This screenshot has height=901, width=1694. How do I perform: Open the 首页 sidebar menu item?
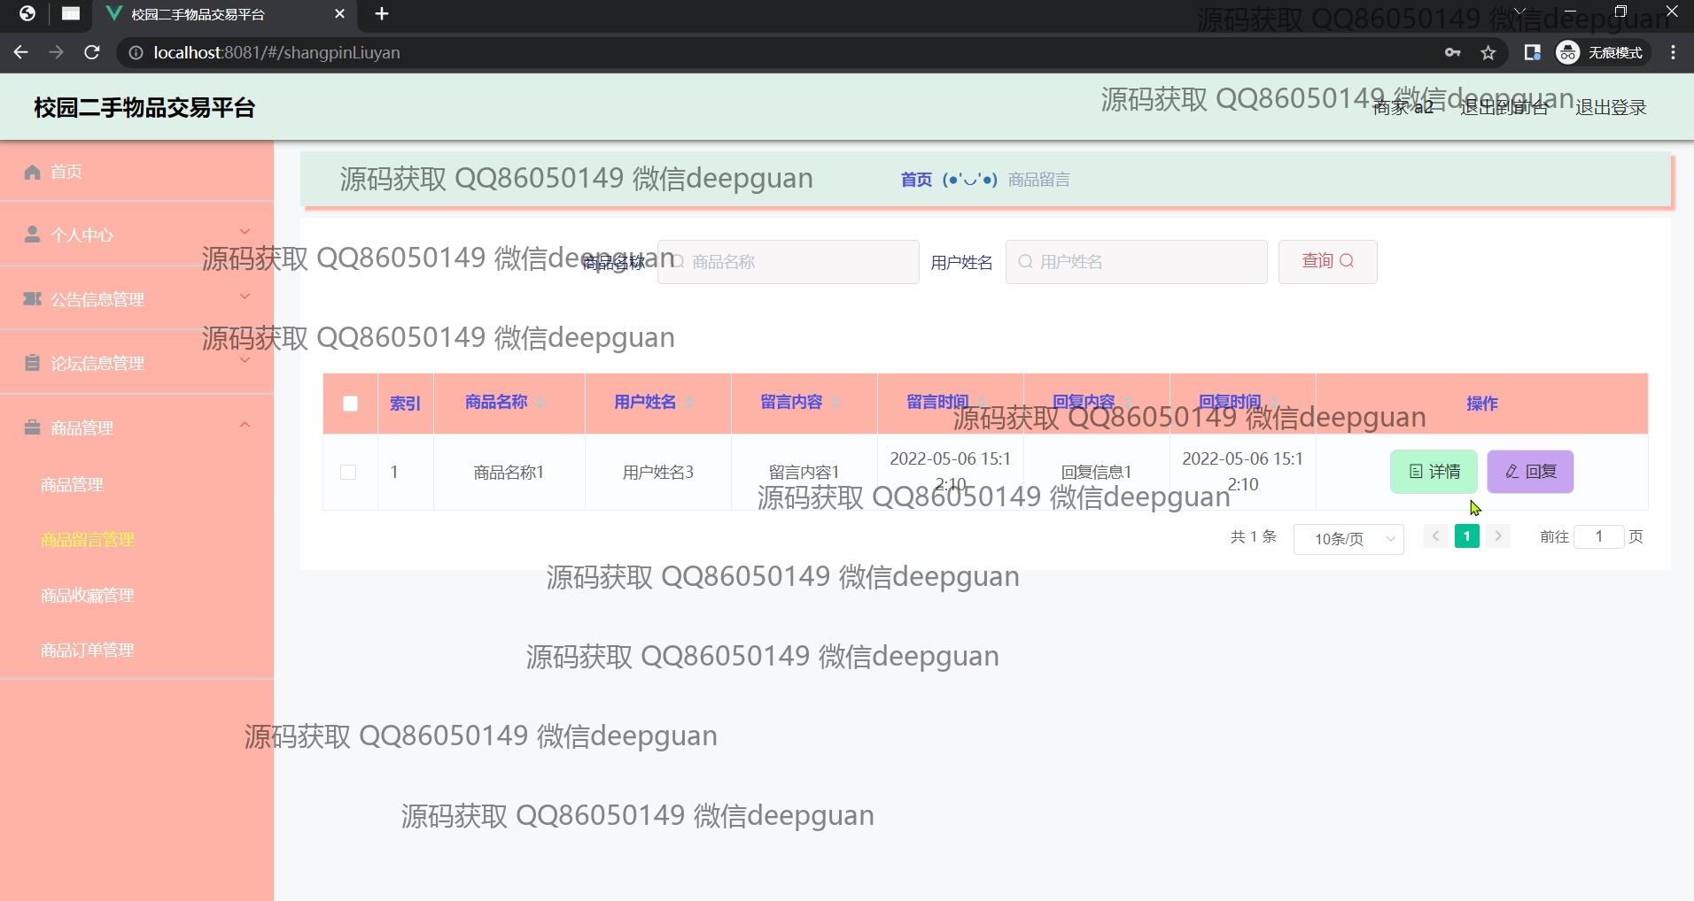[136, 172]
